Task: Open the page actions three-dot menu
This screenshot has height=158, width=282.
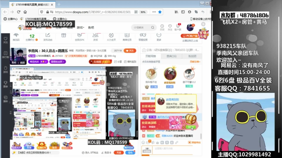Action: (154, 12)
